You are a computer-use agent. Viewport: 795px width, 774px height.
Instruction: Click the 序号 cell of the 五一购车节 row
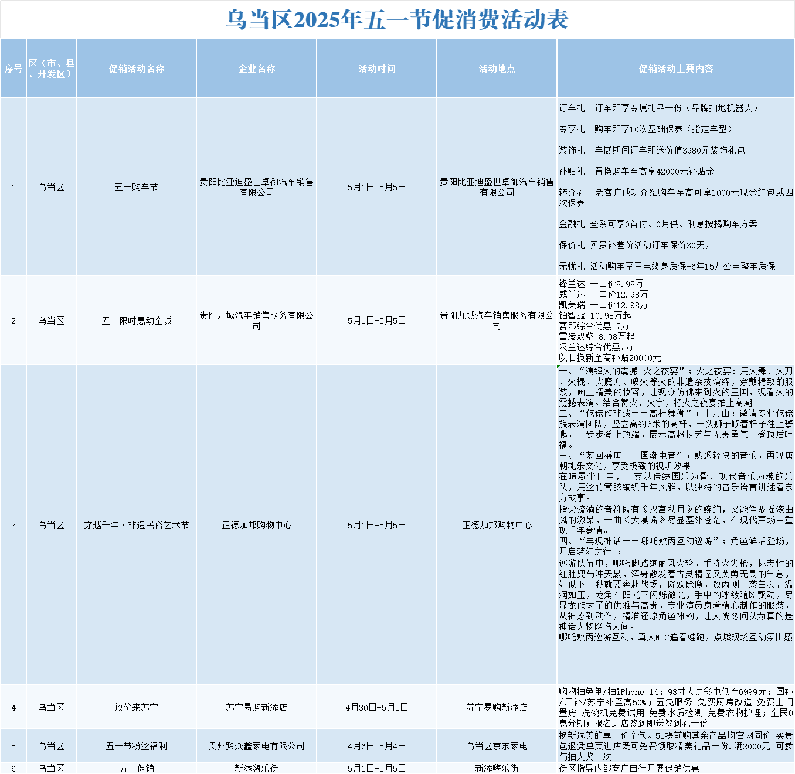click(13, 187)
